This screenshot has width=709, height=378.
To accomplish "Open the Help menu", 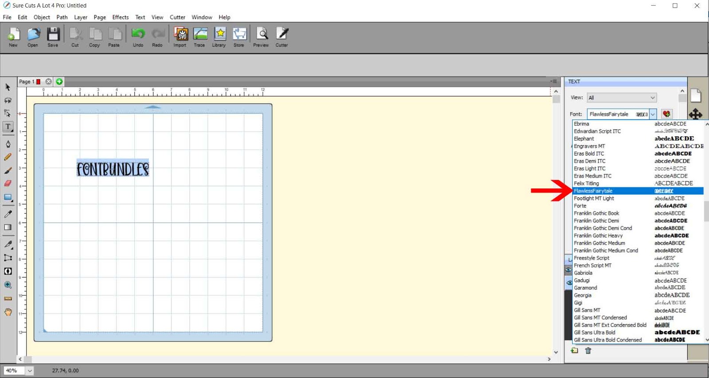I will pos(224,17).
